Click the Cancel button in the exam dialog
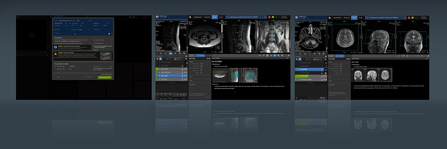This screenshot has width=447, height=149. pos(58,77)
